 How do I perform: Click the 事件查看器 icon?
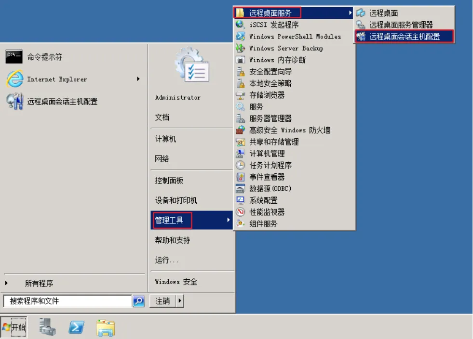[240, 177]
